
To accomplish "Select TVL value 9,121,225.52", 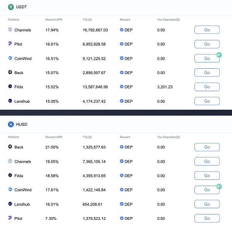I will (94, 59).
